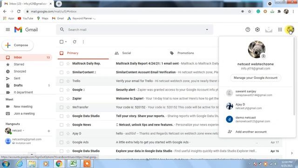298x168 pixels.
Task: Open Excel from the Windows taskbar
Action: point(73,164)
